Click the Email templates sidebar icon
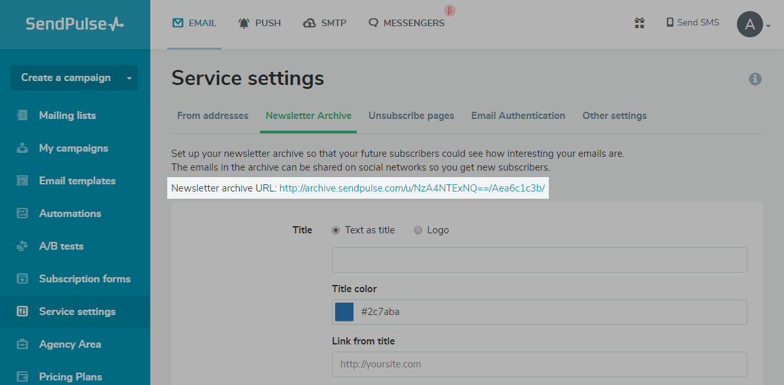 23,181
